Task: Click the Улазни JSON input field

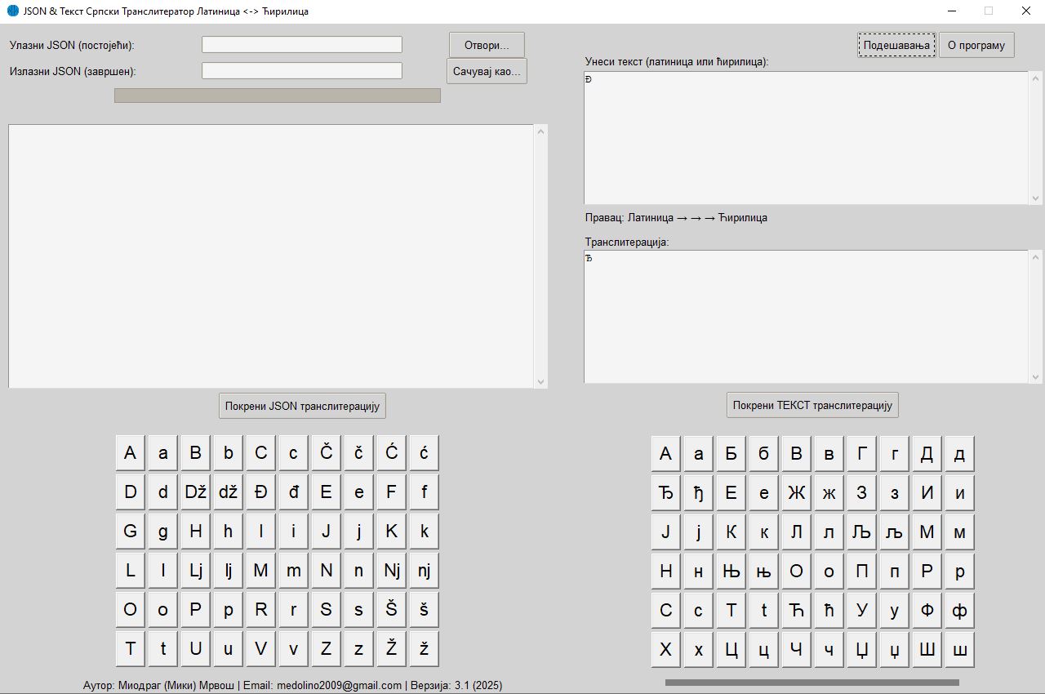Action: [x=302, y=45]
